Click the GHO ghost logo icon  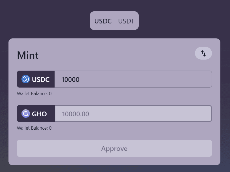click(x=26, y=114)
